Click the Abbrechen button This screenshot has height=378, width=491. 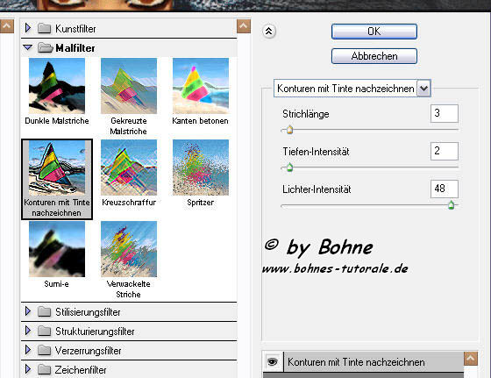(374, 56)
